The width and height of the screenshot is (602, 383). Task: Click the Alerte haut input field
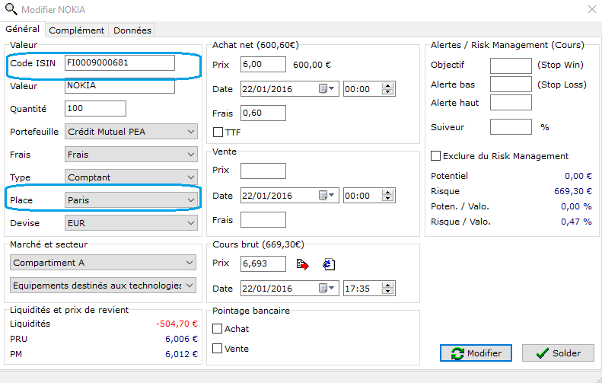pyautogui.click(x=511, y=103)
